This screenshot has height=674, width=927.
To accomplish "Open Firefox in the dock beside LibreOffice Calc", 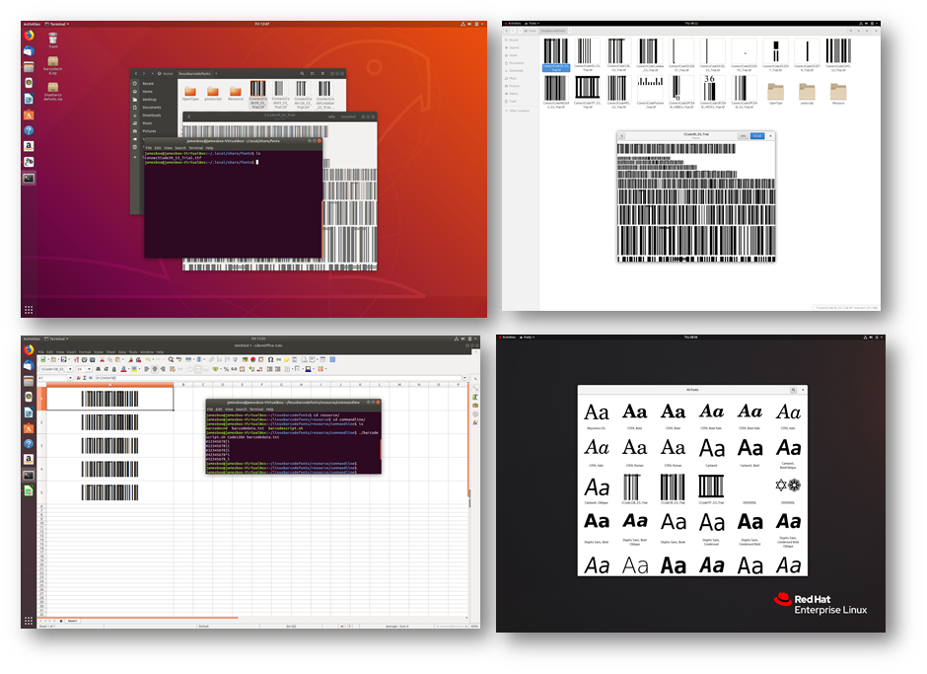I will click(x=29, y=349).
